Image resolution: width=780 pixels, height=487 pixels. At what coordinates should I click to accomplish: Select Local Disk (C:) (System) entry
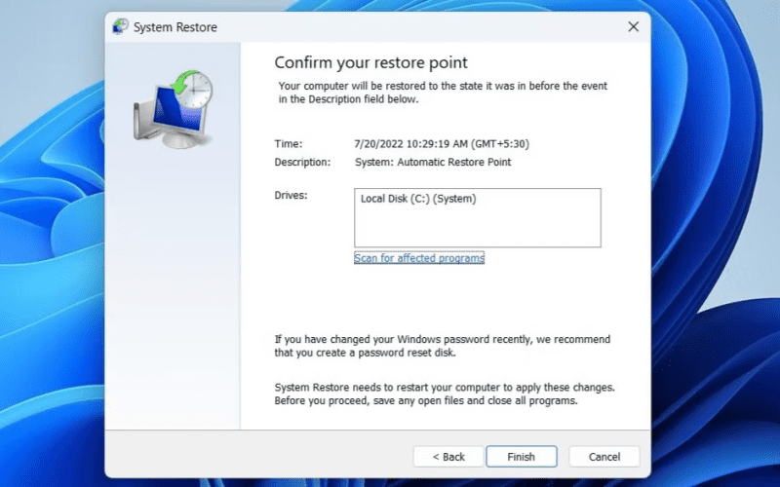[x=418, y=199]
